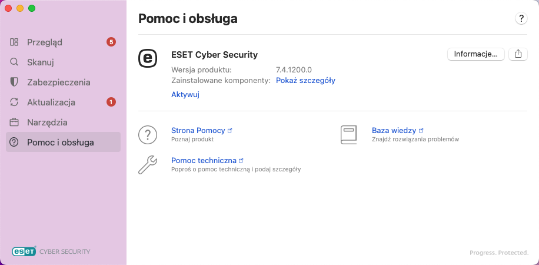This screenshot has width=539, height=265.
Task: Open the Pomoc techniczna link
Action: [204, 160]
